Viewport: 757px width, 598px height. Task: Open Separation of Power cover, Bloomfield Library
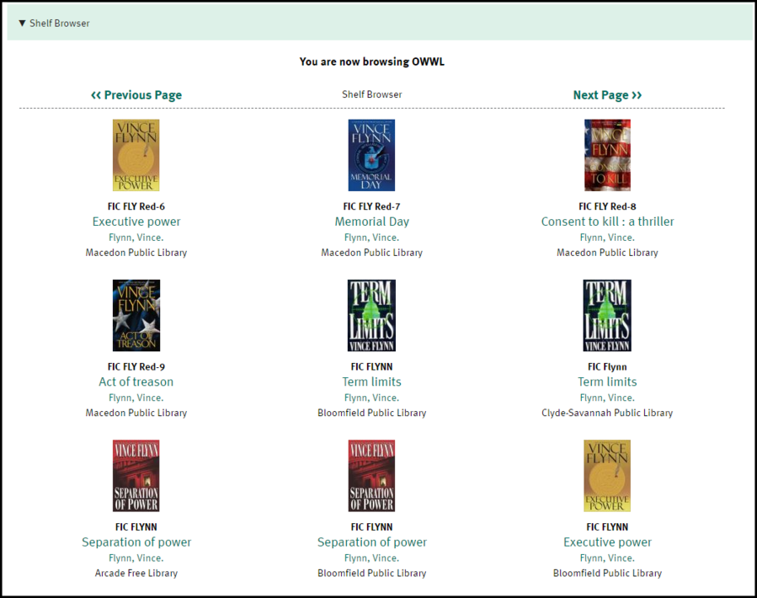[371, 476]
